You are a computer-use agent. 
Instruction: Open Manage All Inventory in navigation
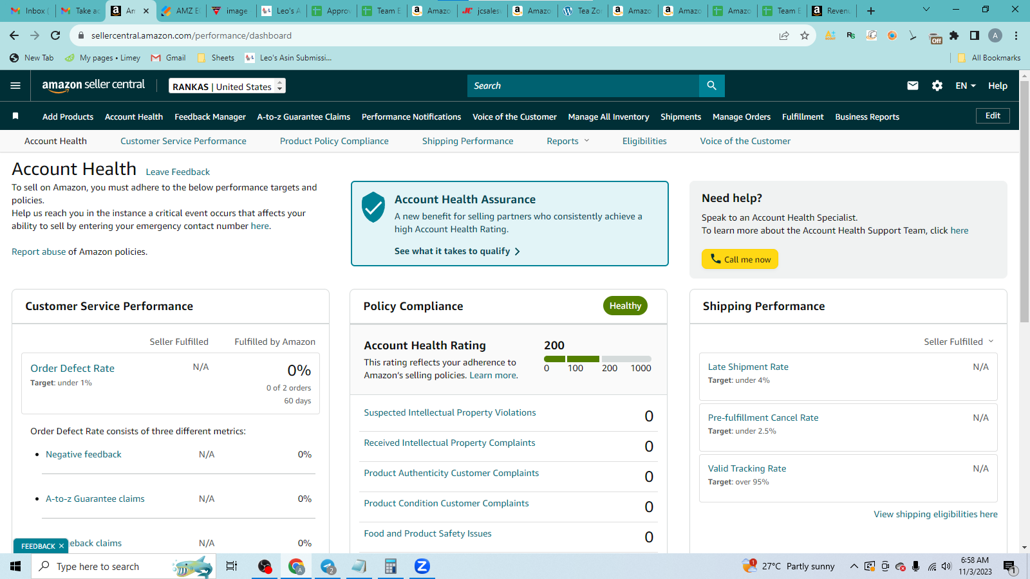[608, 116]
